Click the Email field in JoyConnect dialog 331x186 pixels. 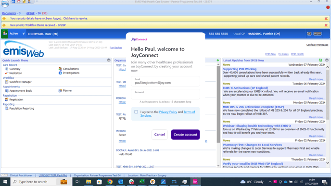coord(165,81)
